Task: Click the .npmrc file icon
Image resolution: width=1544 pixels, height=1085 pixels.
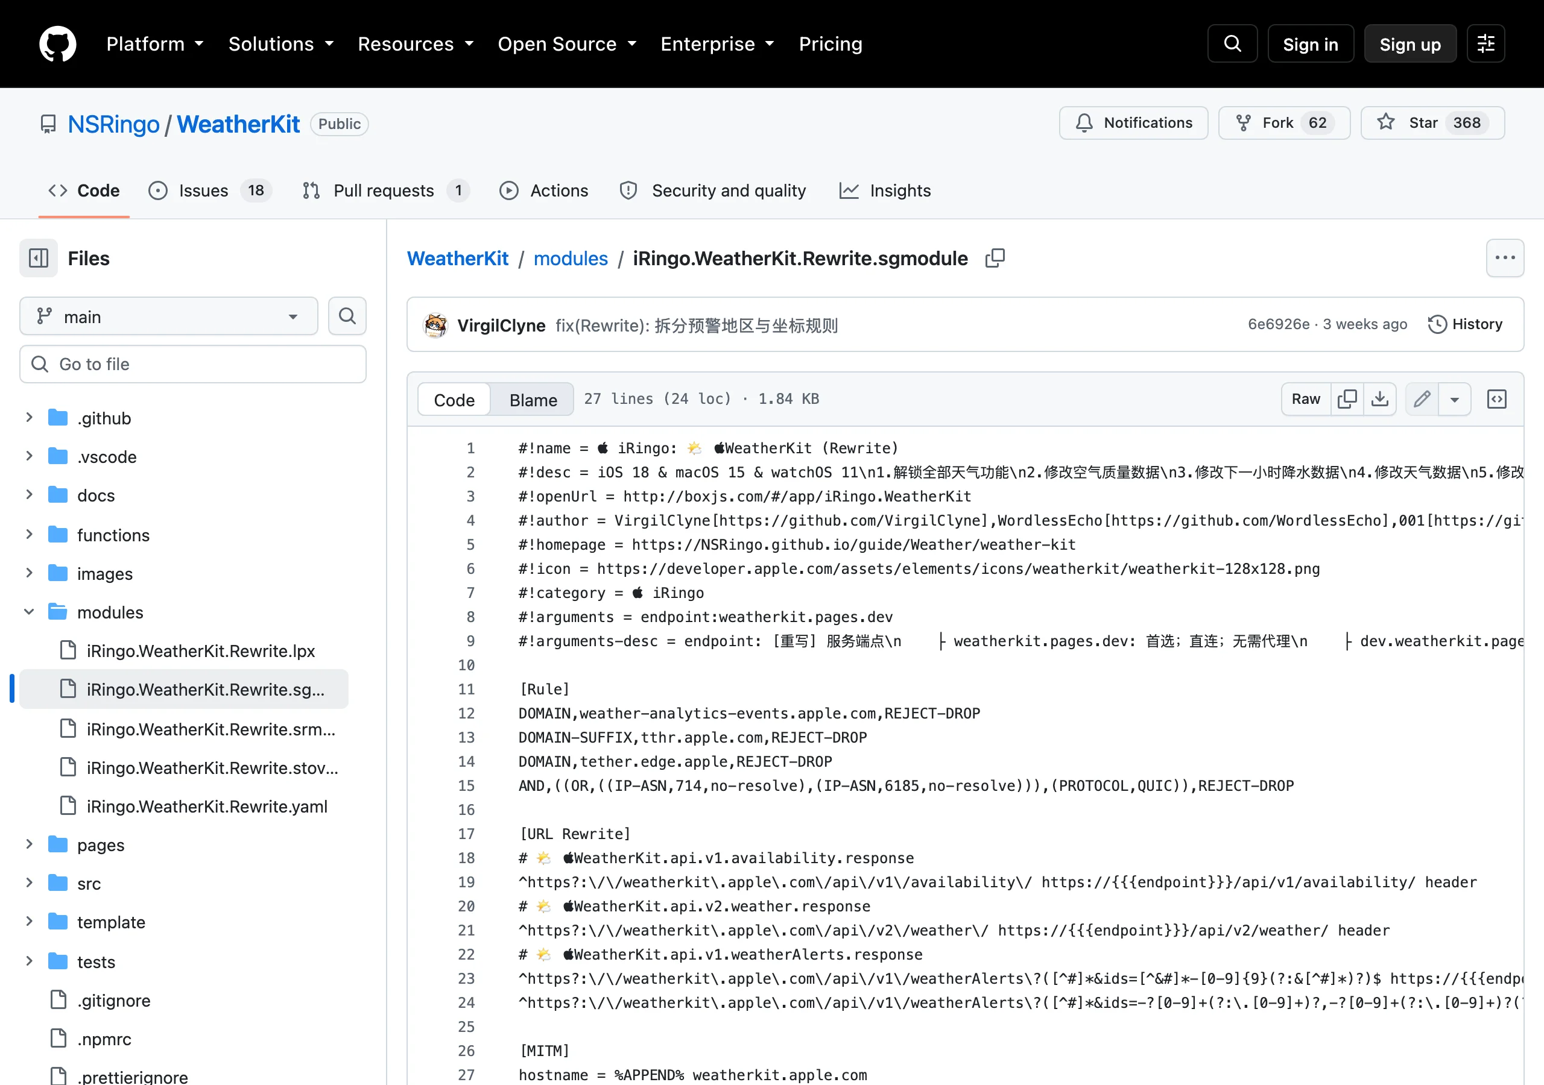Action: point(59,1039)
